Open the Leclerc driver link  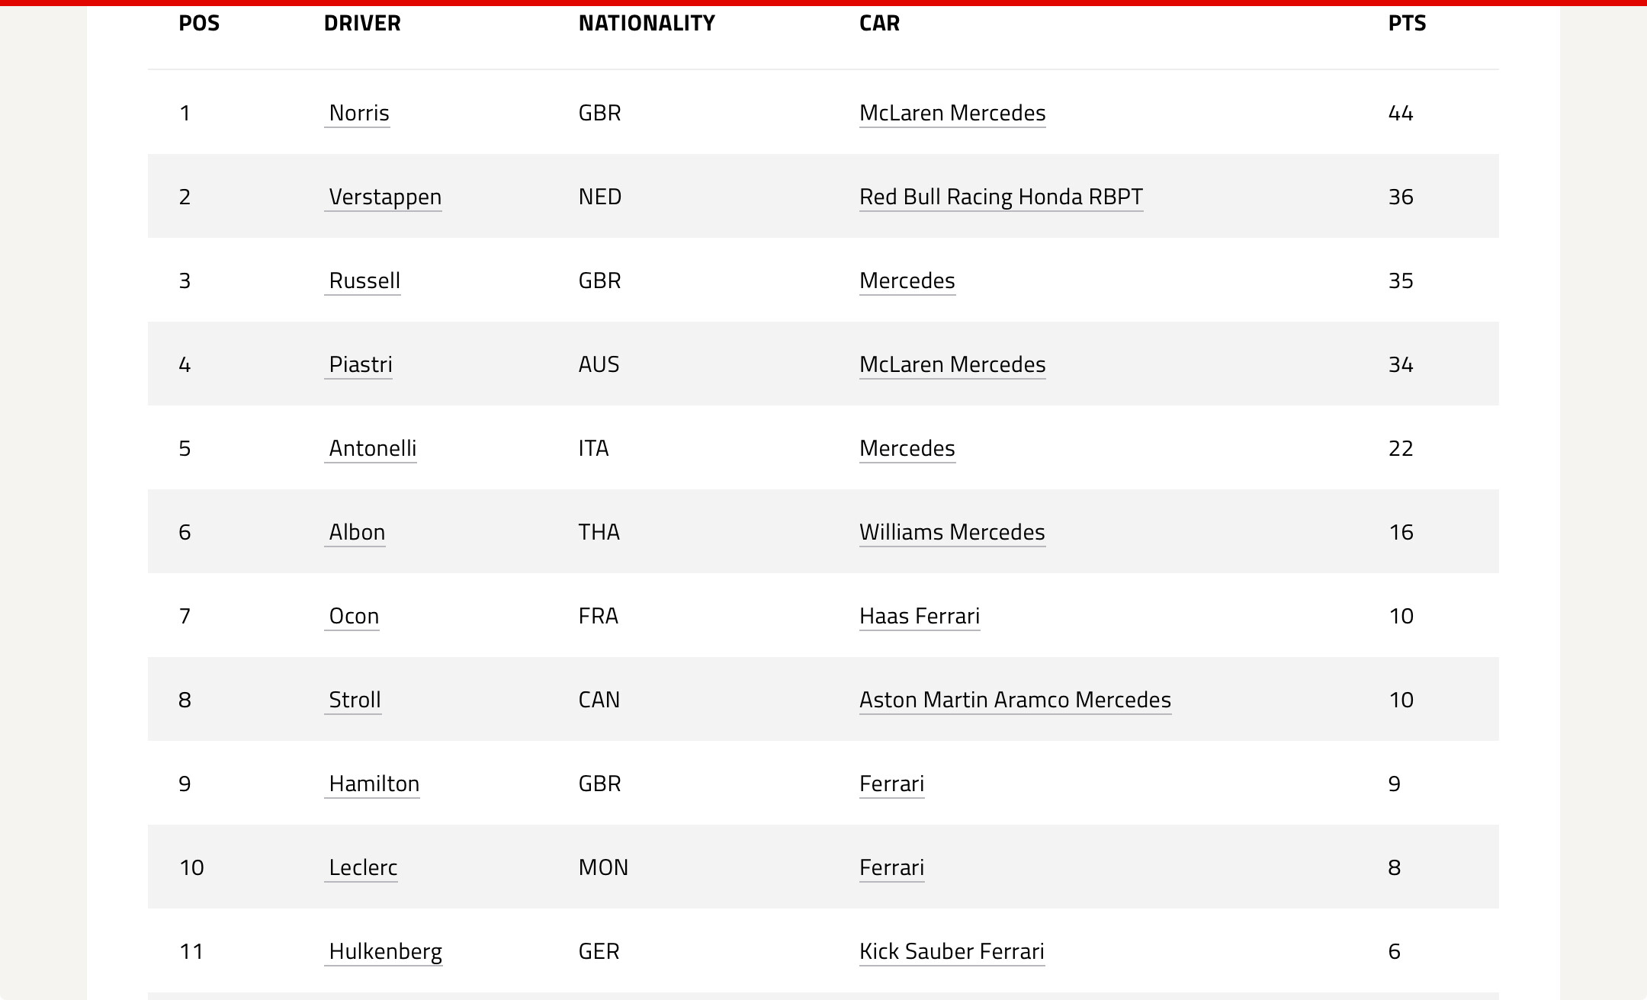pyautogui.click(x=361, y=867)
